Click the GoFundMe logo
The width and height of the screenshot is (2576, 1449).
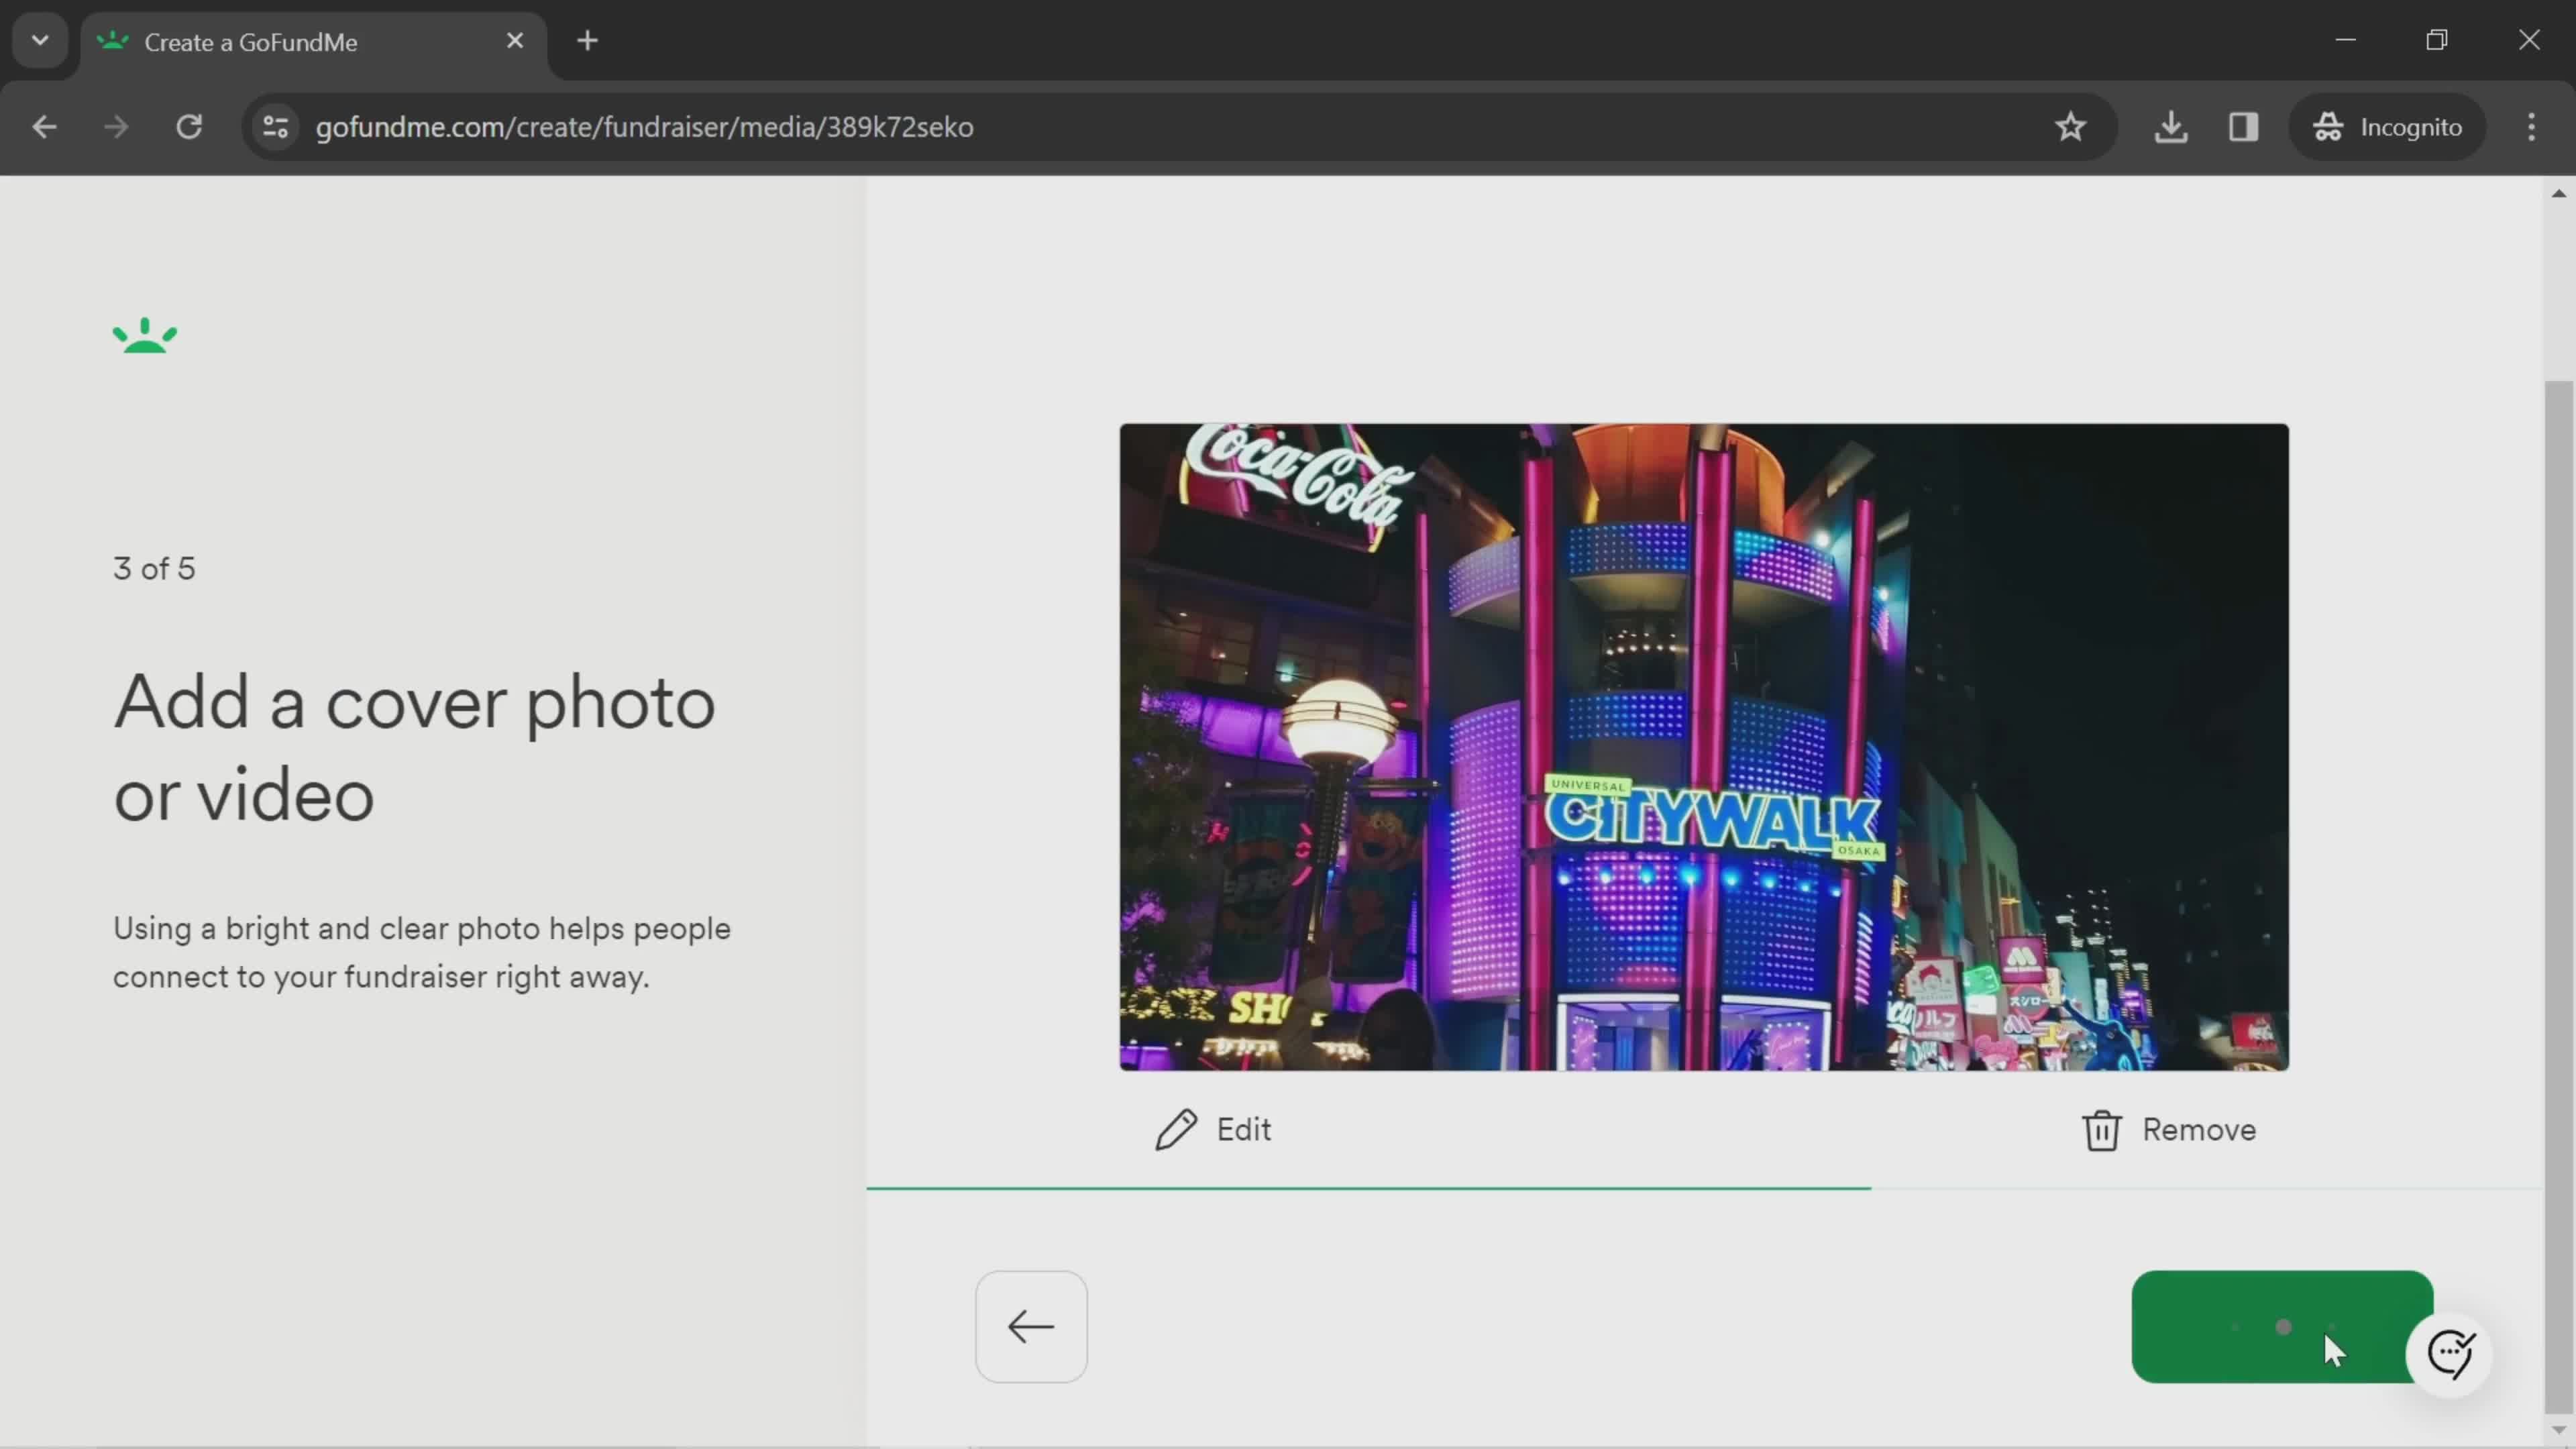click(x=145, y=336)
